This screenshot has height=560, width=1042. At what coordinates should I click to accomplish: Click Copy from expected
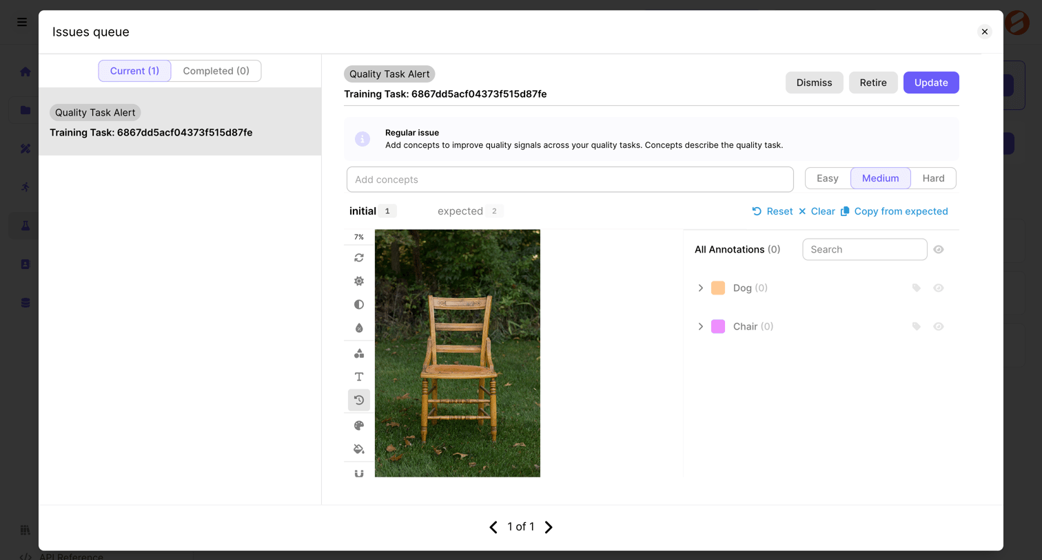(895, 211)
